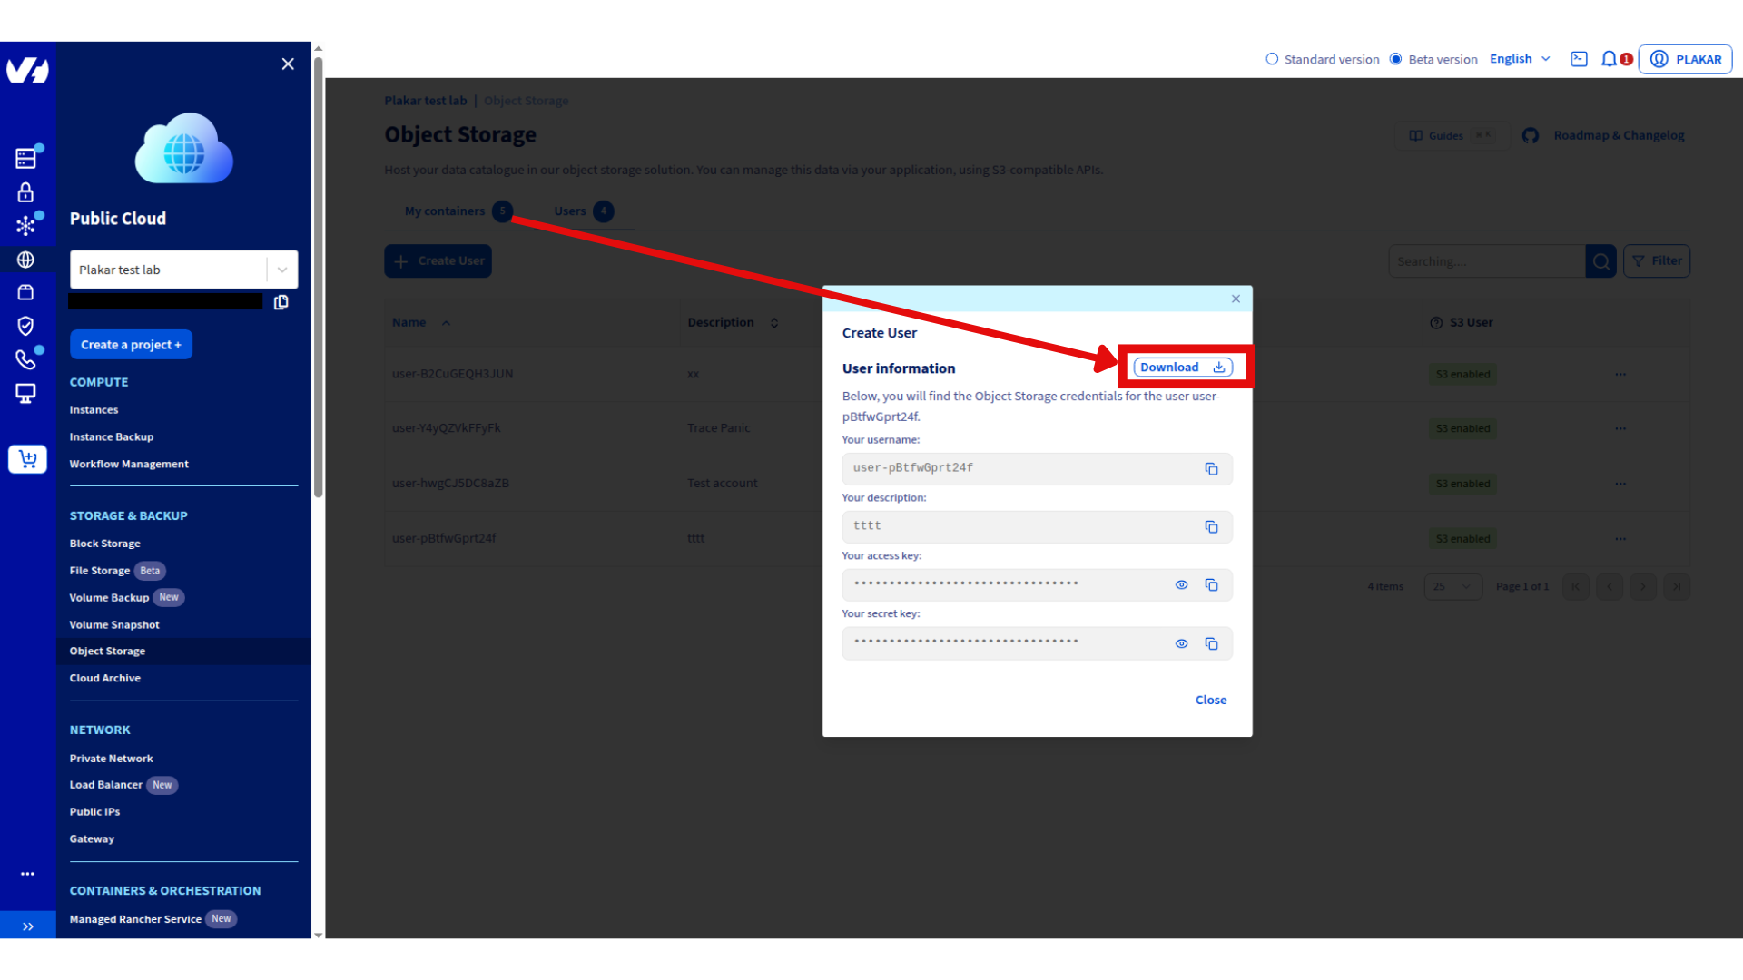Click the Download credentials button
Viewport: 1743px width, 980px height.
pyautogui.click(x=1182, y=367)
